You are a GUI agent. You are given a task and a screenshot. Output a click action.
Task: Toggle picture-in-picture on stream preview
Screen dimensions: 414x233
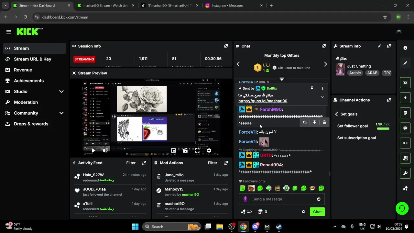[x=173, y=150]
